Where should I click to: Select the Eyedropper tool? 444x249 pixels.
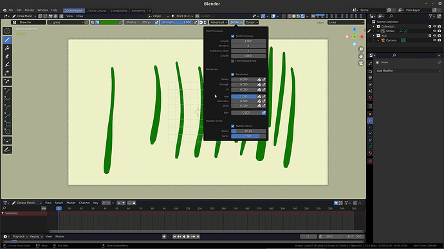pos(7,82)
